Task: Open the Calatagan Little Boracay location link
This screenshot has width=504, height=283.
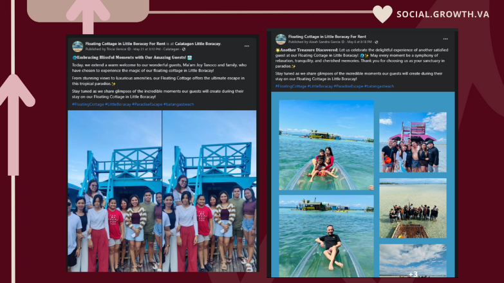Action: pos(198,44)
